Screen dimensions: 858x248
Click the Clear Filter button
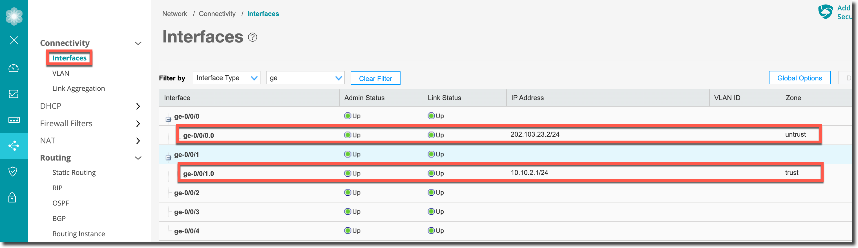coord(375,78)
